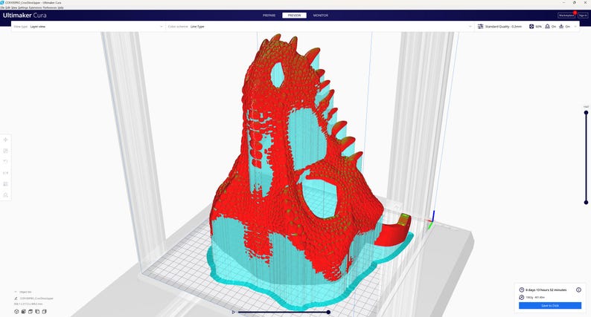Select the Rotate tool in left toolbar

click(x=6, y=162)
